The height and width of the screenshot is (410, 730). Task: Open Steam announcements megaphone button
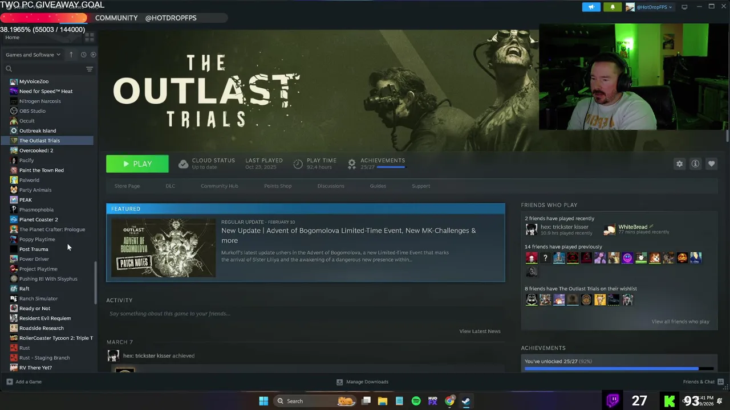591,7
